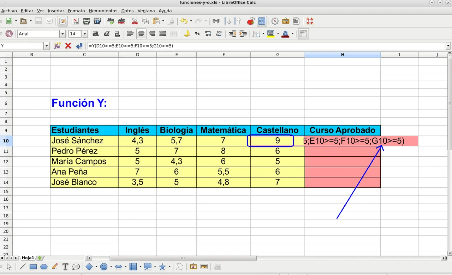Insert a chart using the chart icon
The height and width of the screenshot is (275, 452).
[250, 21]
